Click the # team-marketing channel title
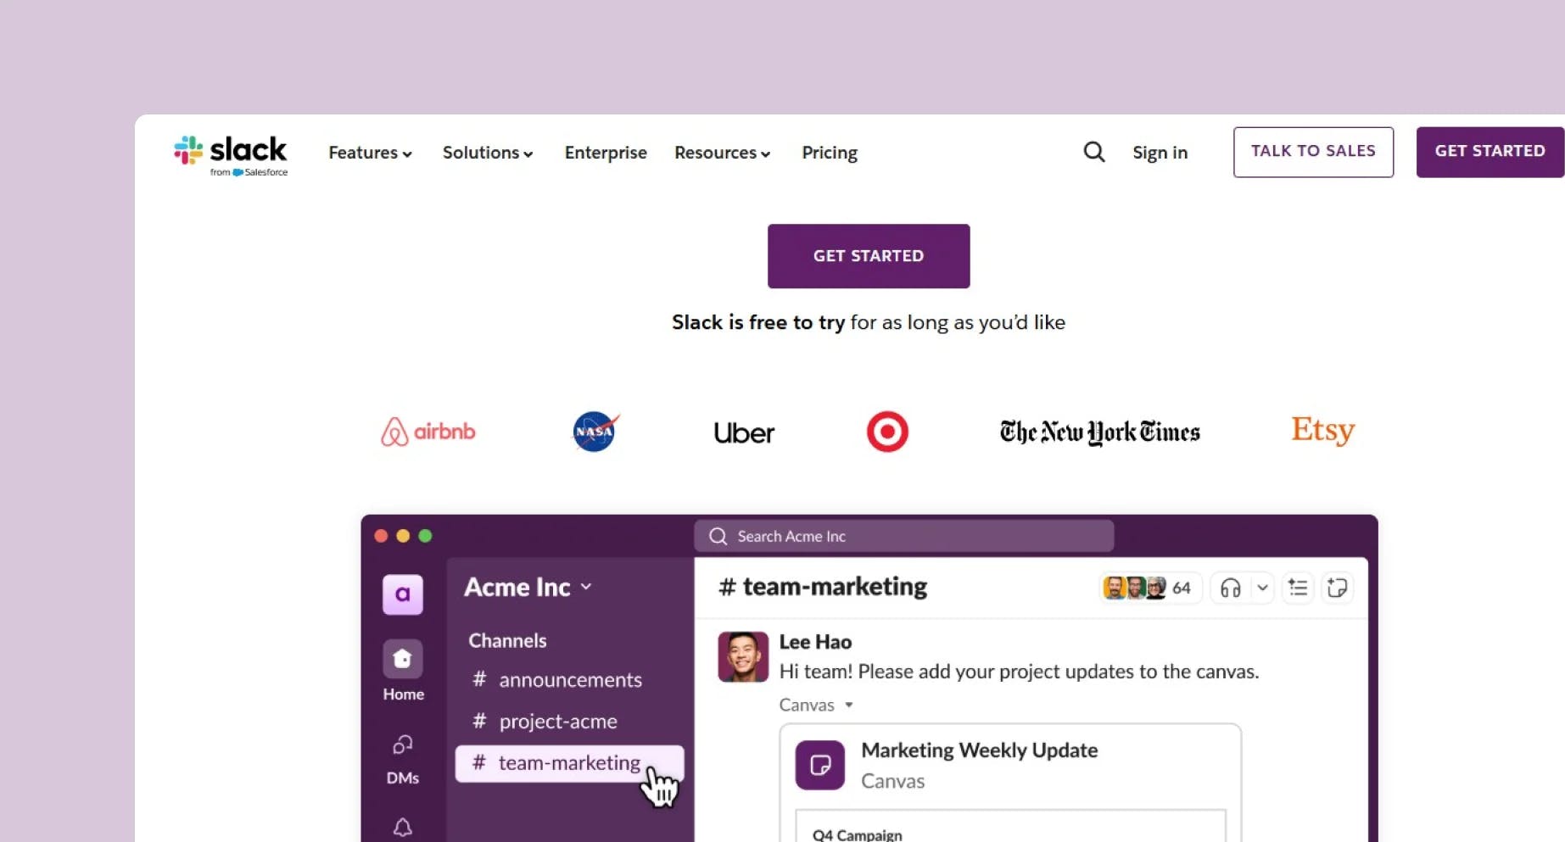 click(823, 587)
